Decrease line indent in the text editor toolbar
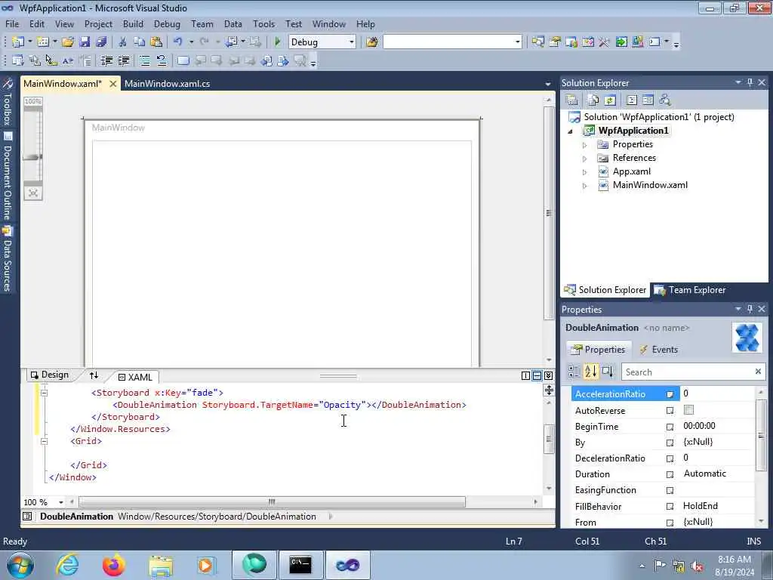The height and width of the screenshot is (580, 773). (107, 60)
